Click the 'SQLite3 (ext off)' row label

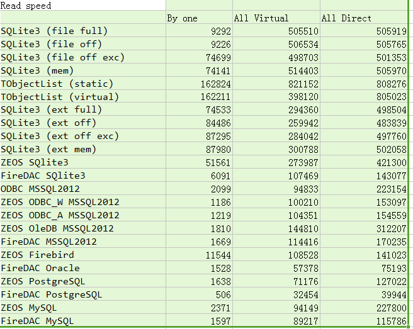coord(83,123)
